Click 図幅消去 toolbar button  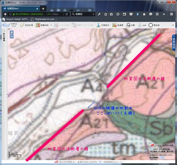pos(42,25)
